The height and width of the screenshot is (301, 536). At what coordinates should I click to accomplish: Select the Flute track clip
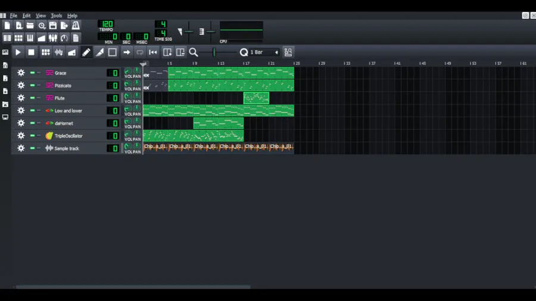click(x=256, y=98)
